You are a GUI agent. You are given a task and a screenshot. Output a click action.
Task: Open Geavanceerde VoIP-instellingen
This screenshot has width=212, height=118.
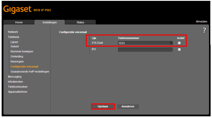pyautogui.click(x=30, y=72)
